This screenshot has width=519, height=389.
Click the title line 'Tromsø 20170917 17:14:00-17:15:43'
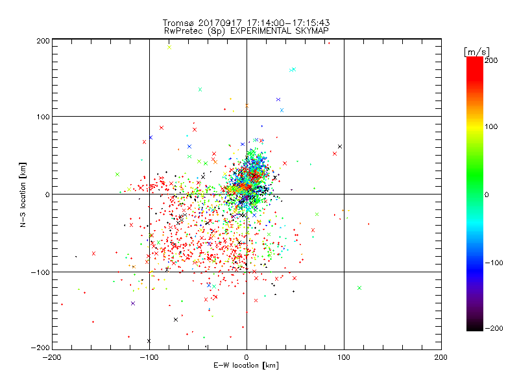(246, 23)
